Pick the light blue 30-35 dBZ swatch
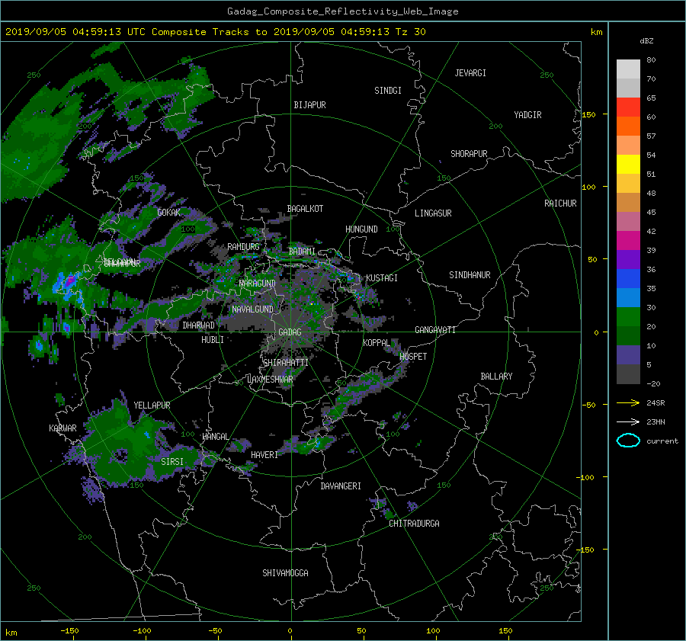The width and height of the screenshot is (686, 641). point(628,298)
